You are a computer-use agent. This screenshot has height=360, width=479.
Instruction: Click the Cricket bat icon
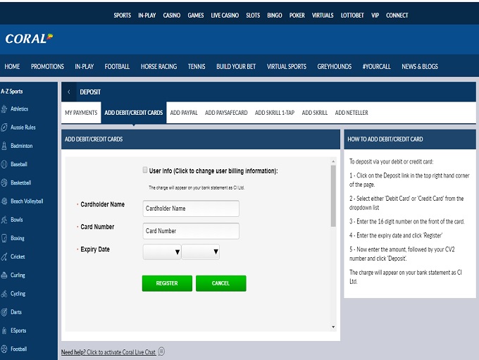tap(4, 256)
